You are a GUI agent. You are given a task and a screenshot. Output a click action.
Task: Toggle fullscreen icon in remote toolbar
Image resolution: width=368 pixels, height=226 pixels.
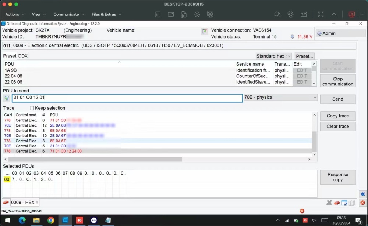[x=321, y=14]
